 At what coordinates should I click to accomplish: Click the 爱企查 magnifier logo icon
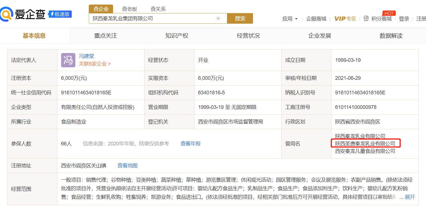pos(7,14)
